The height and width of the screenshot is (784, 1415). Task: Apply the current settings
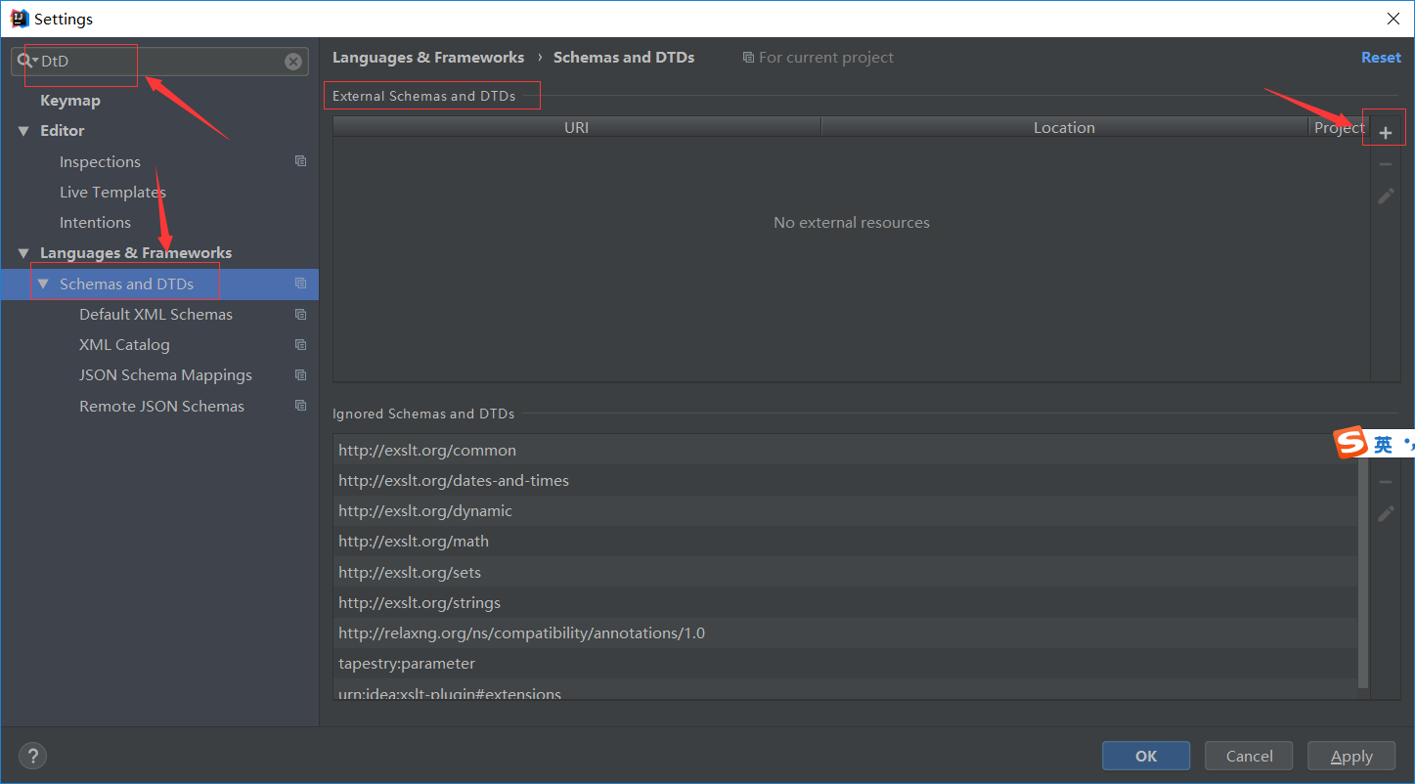pos(1350,755)
